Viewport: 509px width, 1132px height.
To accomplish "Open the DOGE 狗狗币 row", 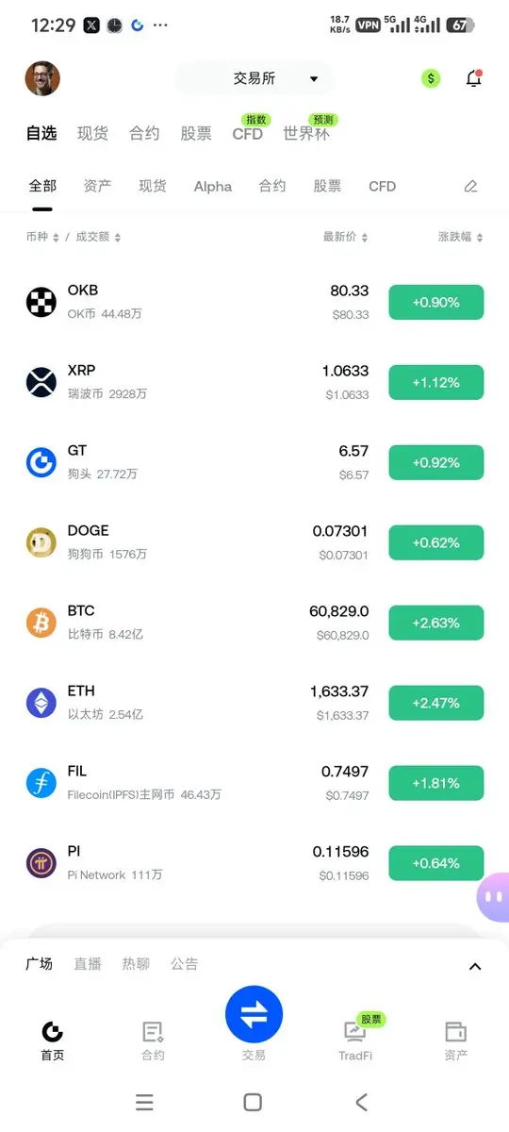I will click(x=254, y=542).
